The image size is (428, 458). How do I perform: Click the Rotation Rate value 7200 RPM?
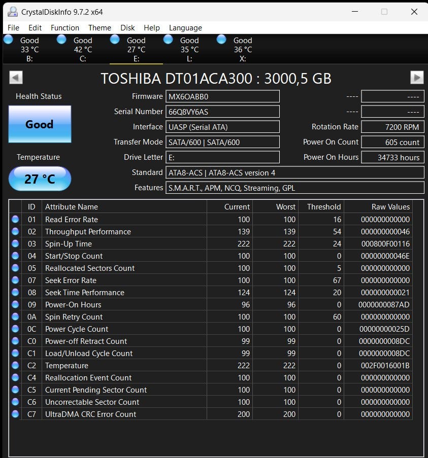[392, 127]
